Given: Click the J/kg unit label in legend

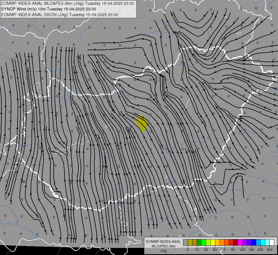Looking at the screenshot, I should coord(164,251).
